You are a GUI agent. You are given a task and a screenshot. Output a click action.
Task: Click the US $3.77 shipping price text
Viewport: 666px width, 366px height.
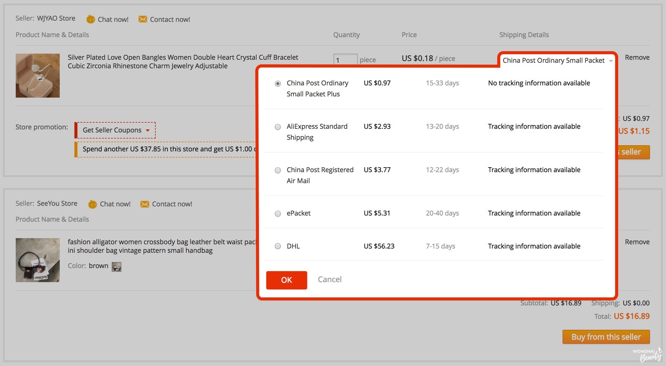pos(377,170)
